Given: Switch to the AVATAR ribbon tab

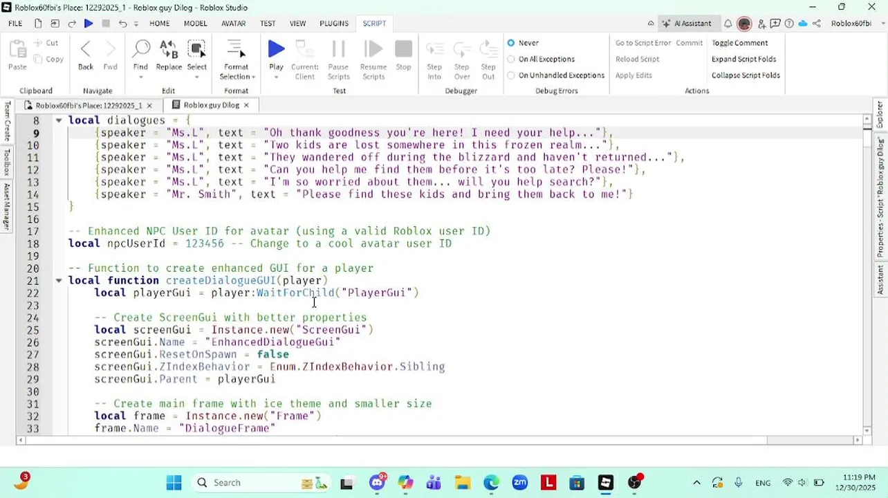Looking at the screenshot, I should (234, 24).
